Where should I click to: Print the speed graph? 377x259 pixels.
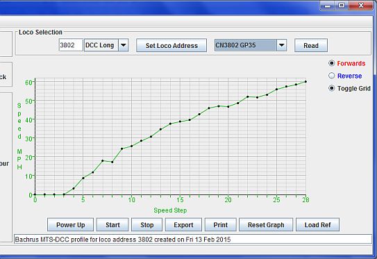(221, 224)
